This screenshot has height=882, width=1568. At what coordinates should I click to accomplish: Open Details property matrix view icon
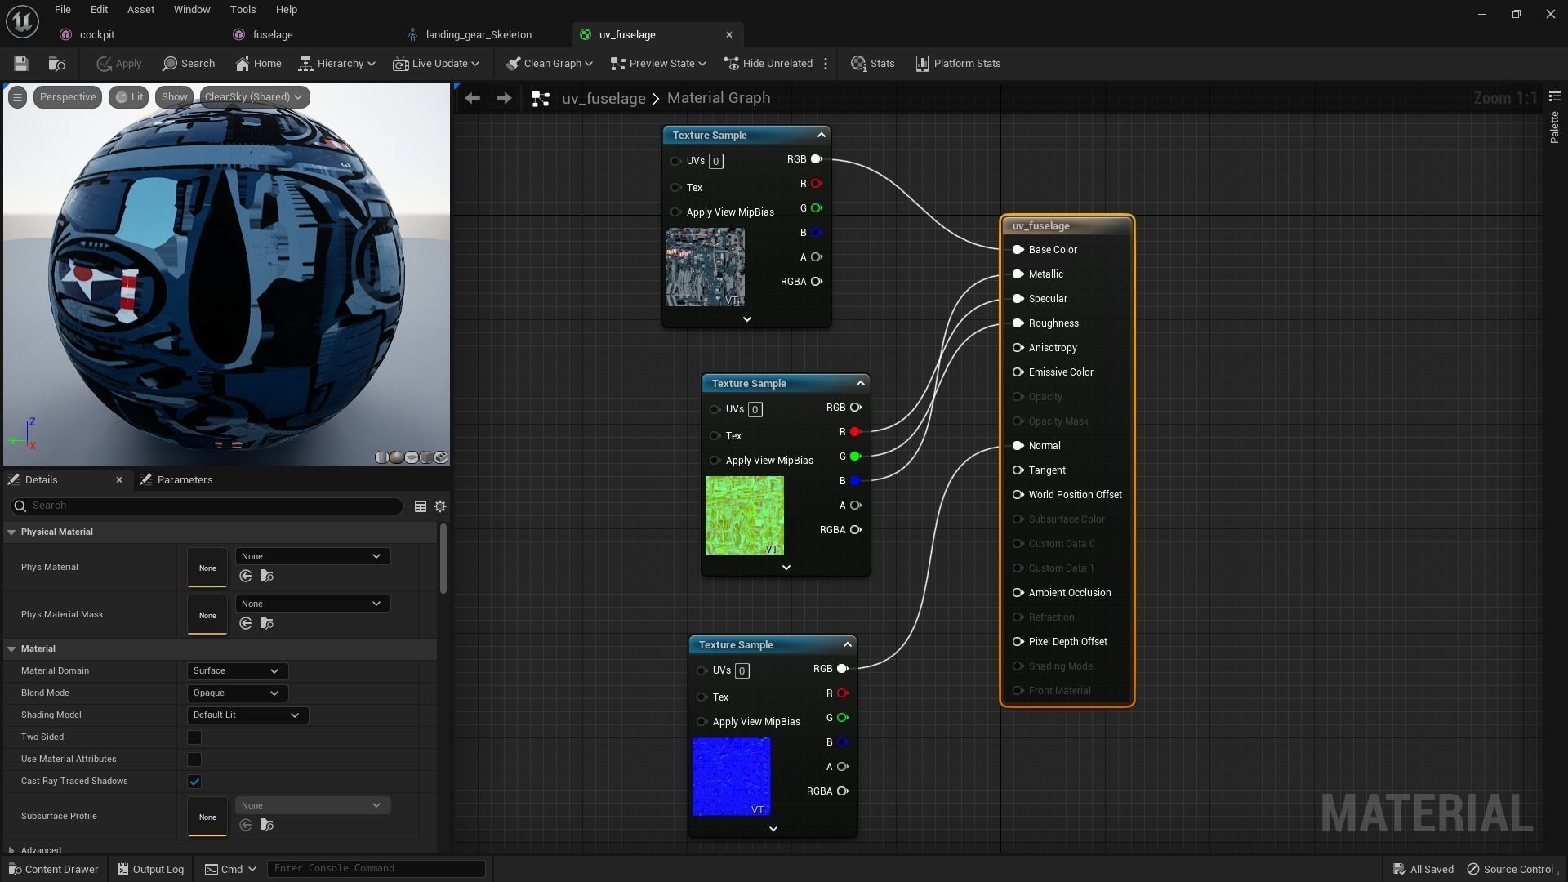point(421,506)
